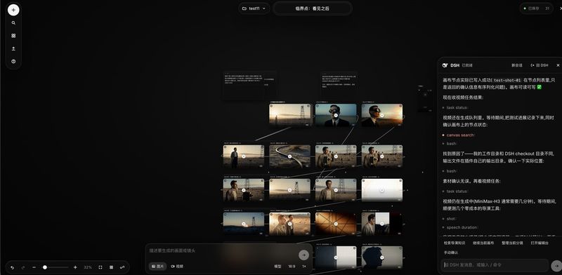This screenshot has height=275, width=562.
Task: Click the send arrow in DSH chat
Action: [556, 266]
